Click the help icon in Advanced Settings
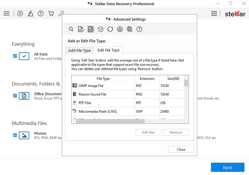The image size is (249, 175). [139, 29]
